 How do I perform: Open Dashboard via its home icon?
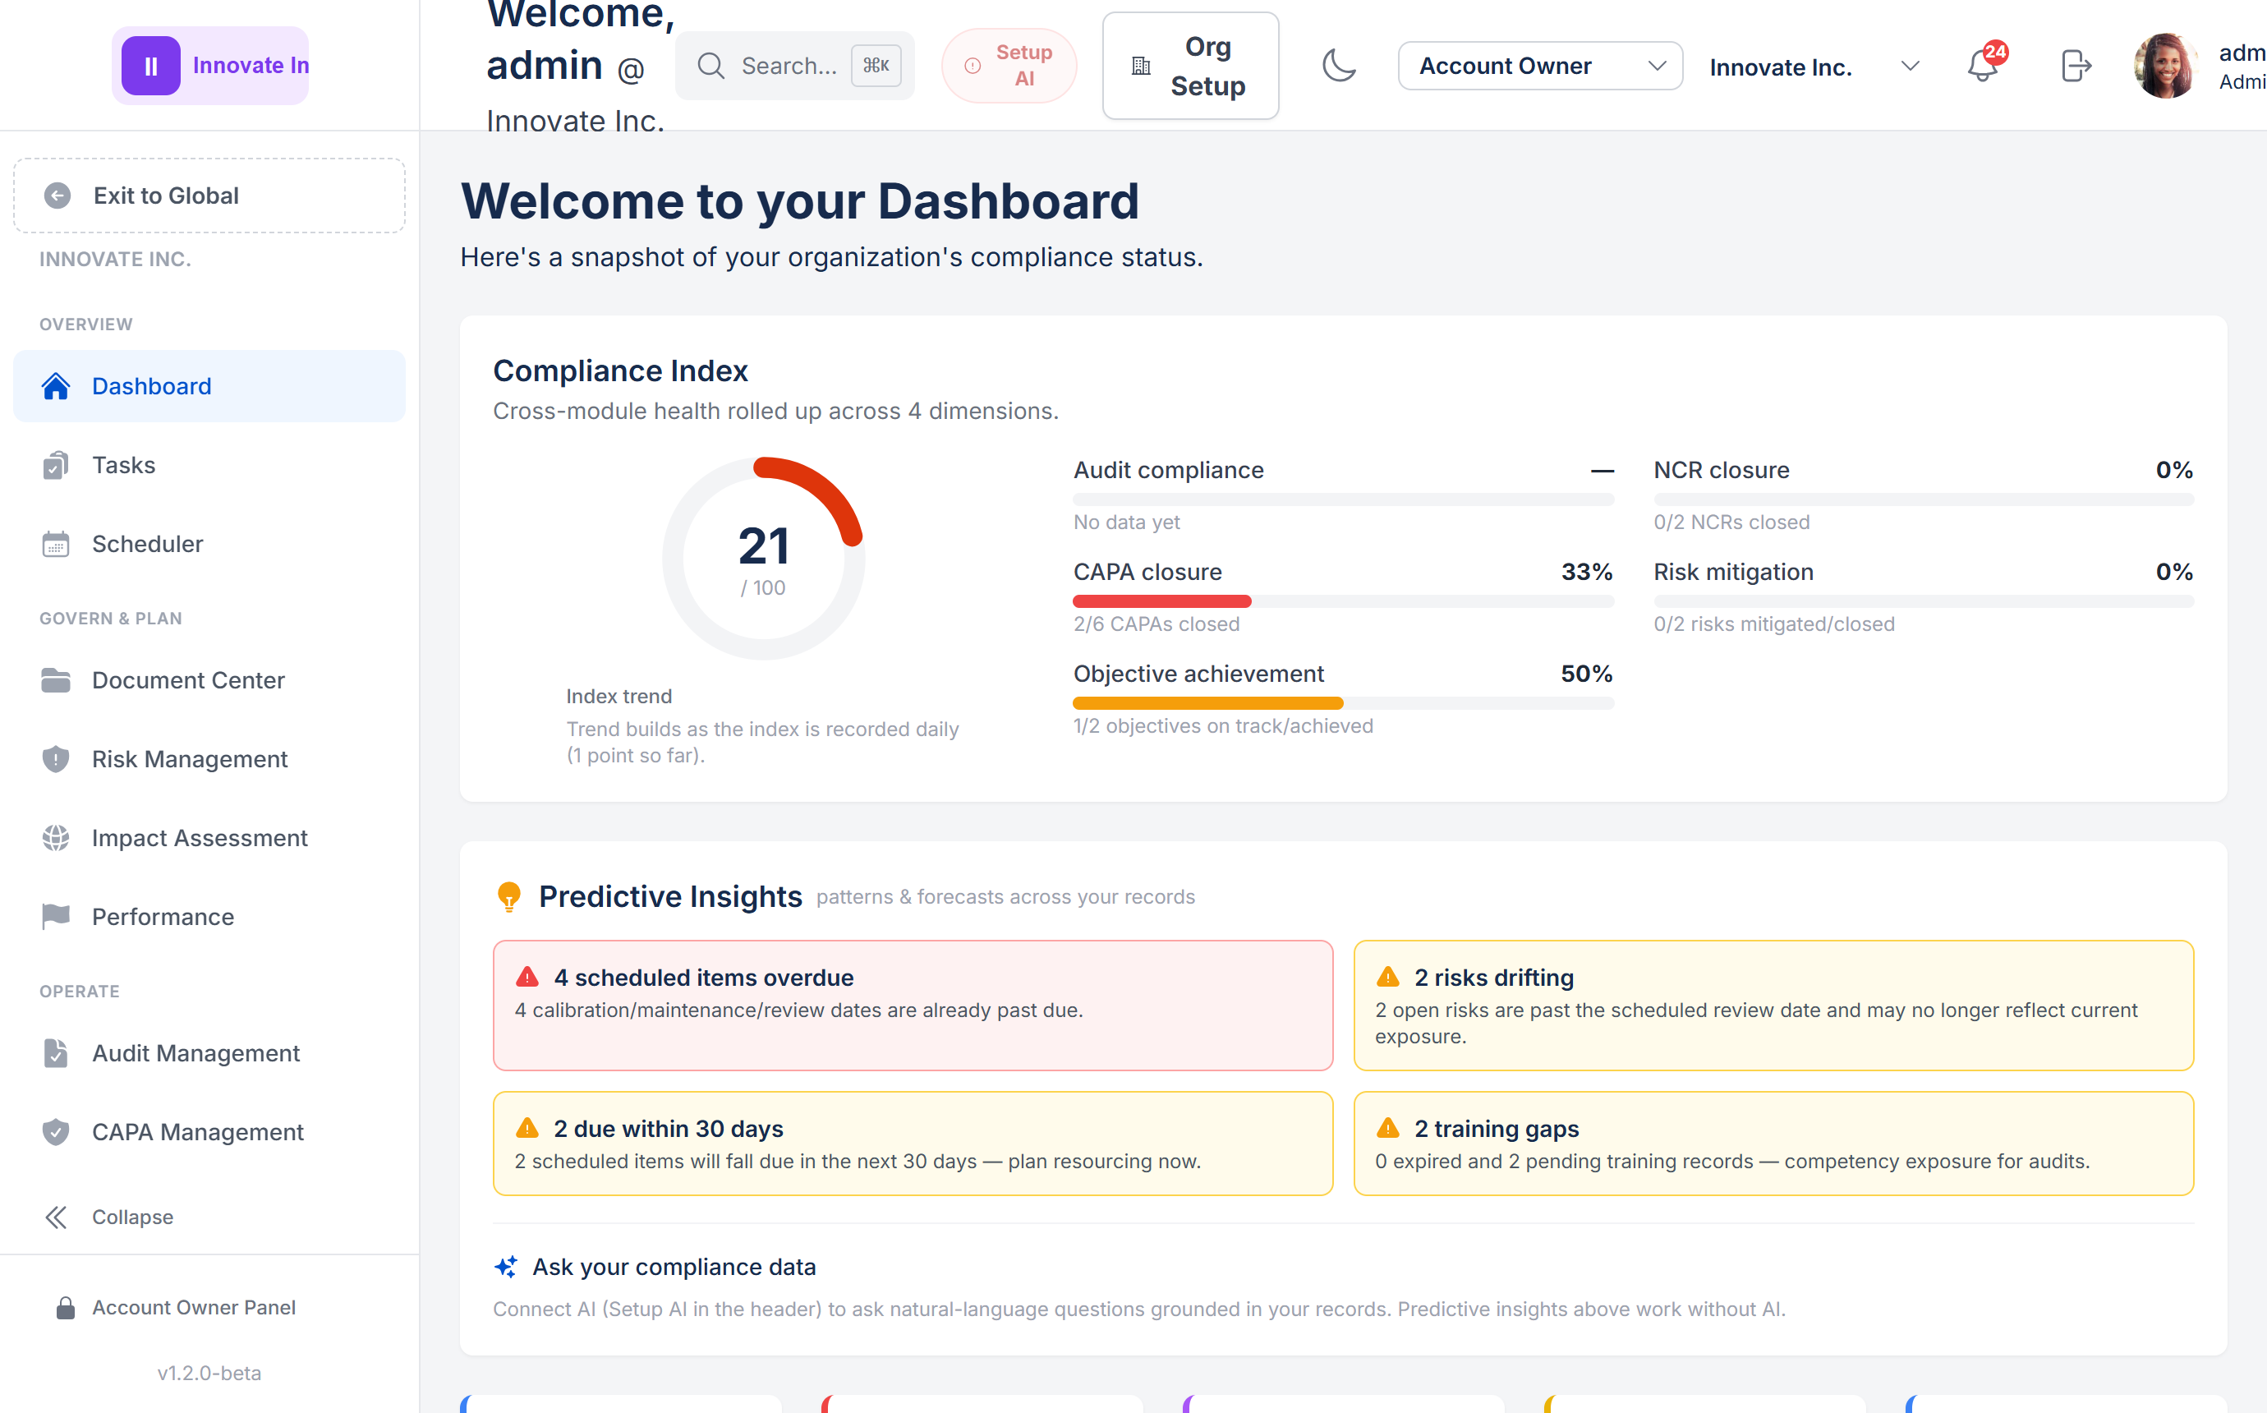coord(56,386)
